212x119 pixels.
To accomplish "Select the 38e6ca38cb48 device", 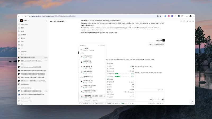I will tap(92, 72).
